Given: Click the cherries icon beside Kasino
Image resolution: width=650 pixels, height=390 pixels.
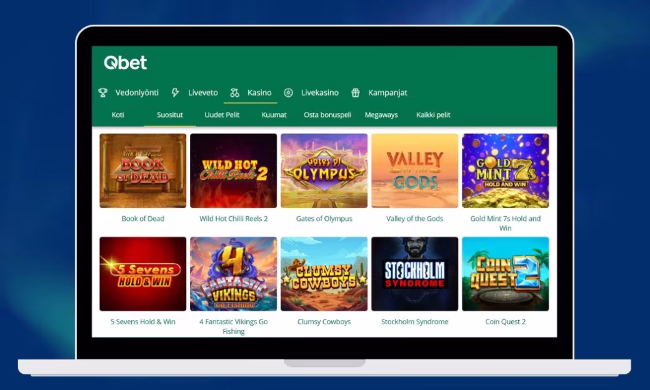Looking at the screenshot, I should (x=234, y=92).
